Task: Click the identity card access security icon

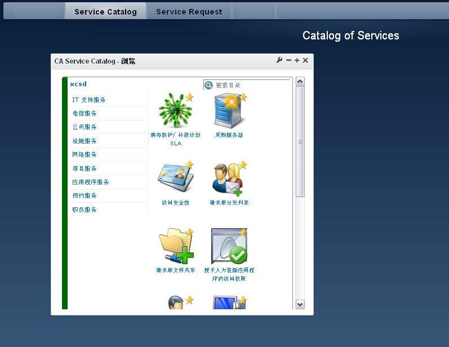Action: click(x=175, y=178)
